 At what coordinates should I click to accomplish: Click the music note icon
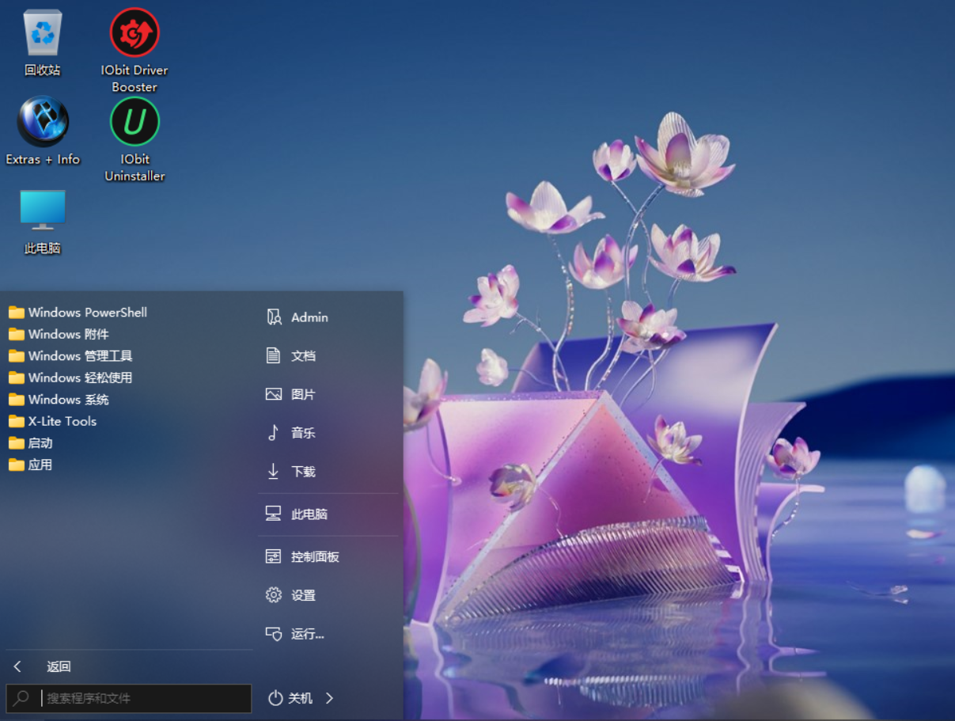(x=274, y=433)
